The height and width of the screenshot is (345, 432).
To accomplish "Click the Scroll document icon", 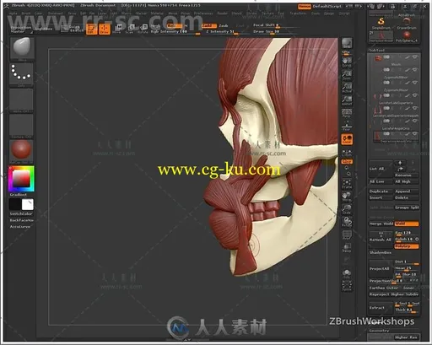I will click(x=347, y=62).
